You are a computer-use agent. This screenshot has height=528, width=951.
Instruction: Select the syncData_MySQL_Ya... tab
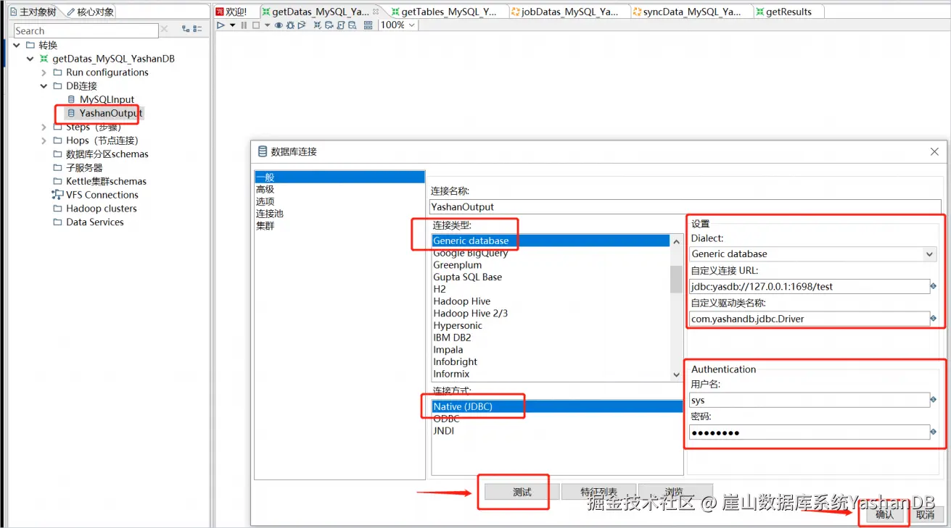(686, 12)
